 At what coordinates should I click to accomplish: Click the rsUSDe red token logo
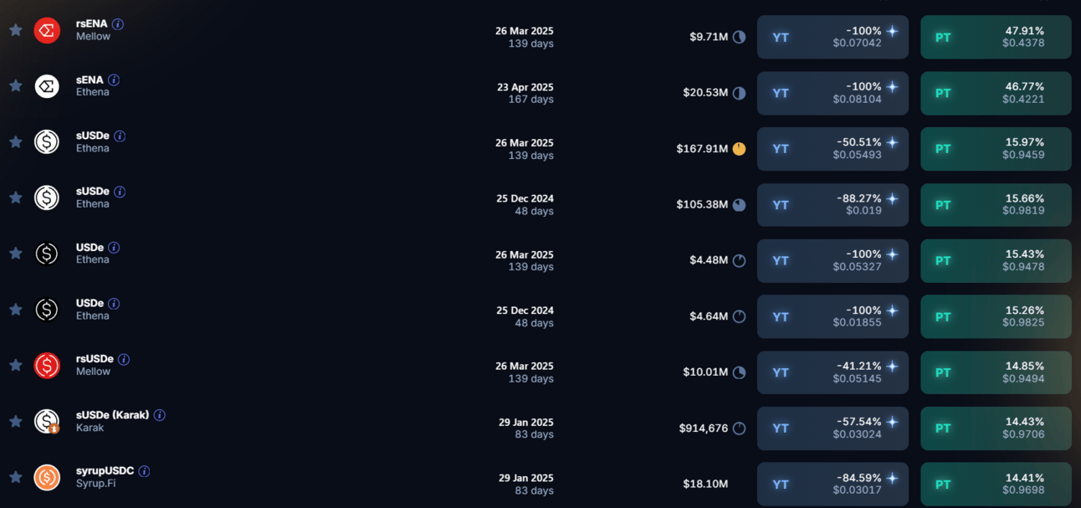click(47, 365)
